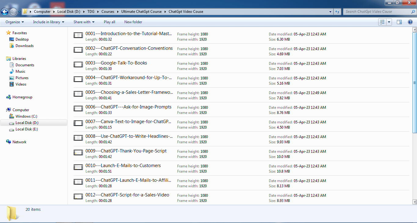Click video icon of 0004 Workaround file
This screenshot has width=417, height=223.
tap(78, 79)
